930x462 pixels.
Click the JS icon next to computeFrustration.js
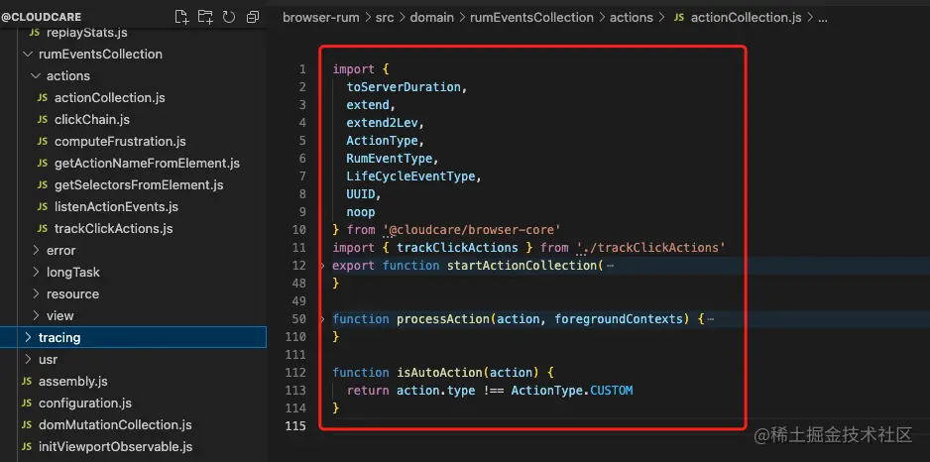(42, 142)
